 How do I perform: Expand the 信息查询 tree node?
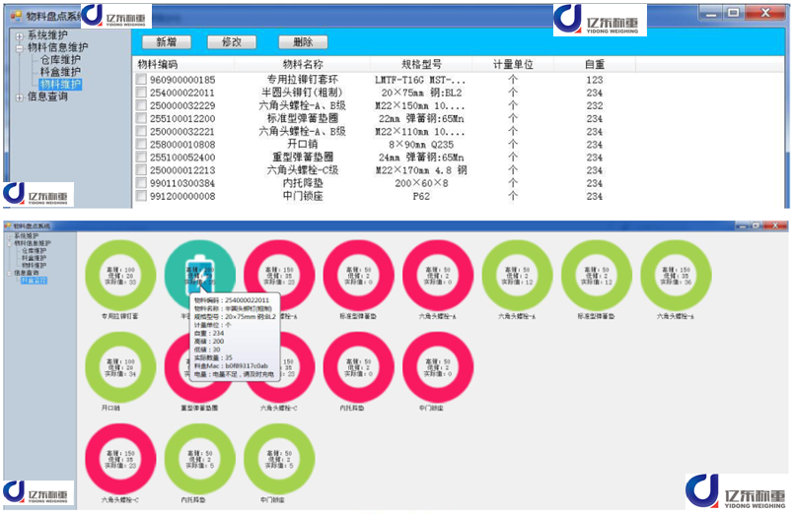pyautogui.click(x=19, y=96)
